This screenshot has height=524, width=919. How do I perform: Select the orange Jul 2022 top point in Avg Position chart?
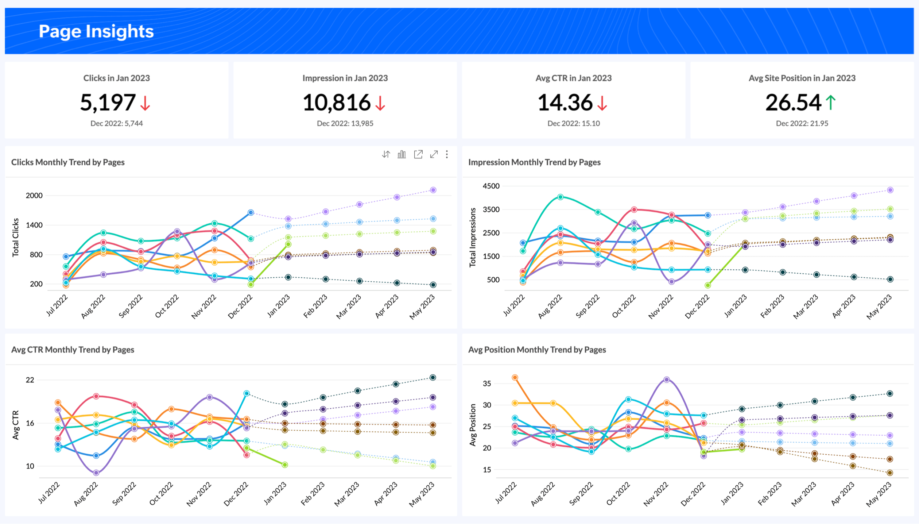point(515,378)
